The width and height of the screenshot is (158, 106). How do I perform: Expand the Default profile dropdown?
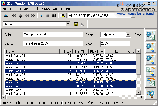[68, 24]
